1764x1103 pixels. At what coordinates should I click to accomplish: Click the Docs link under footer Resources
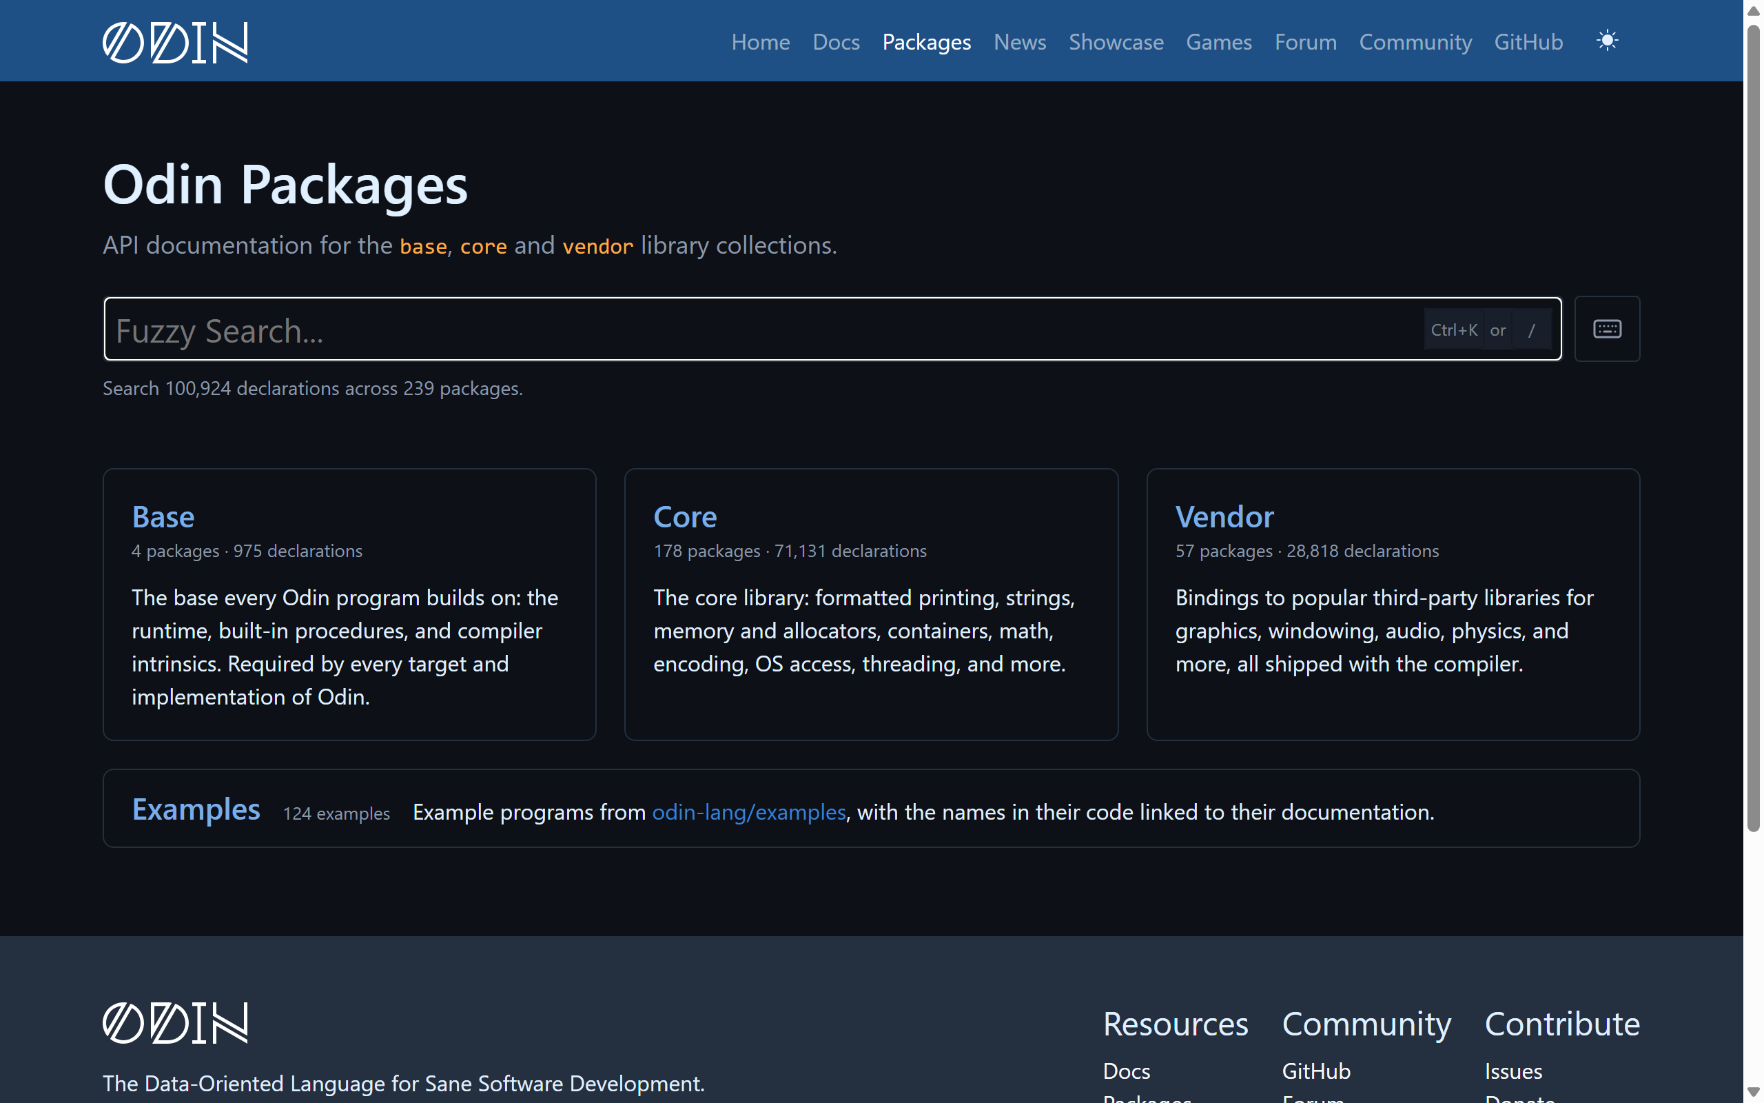pyautogui.click(x=1126, y=1071)
